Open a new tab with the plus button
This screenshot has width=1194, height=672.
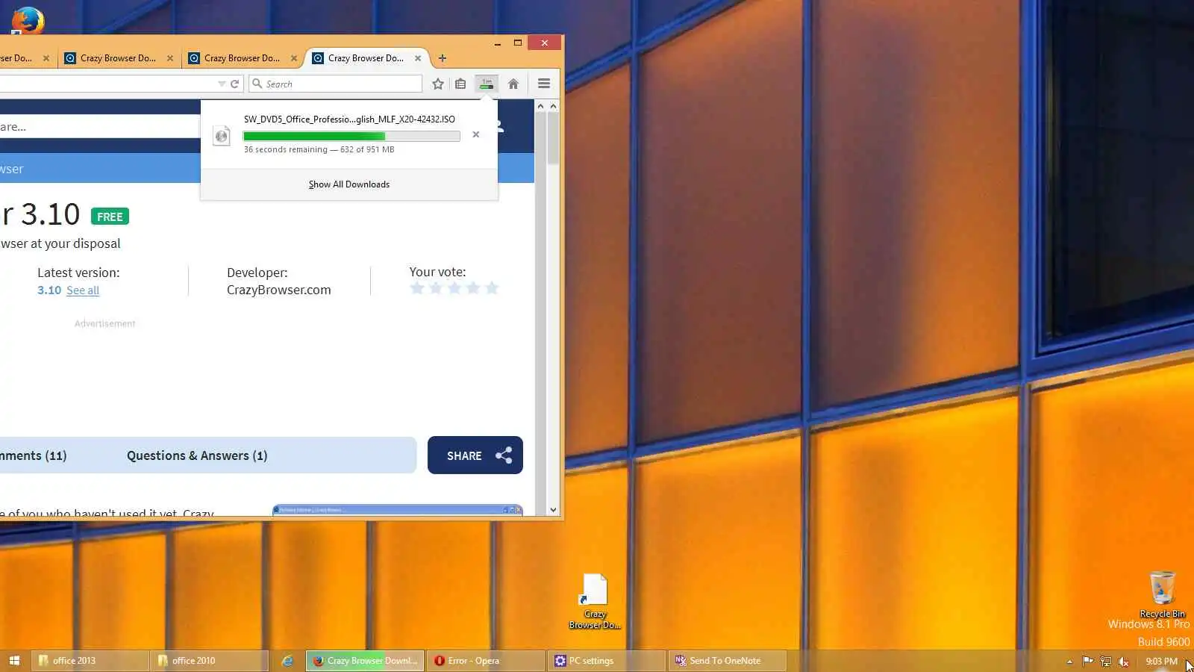tap(443, 58)
